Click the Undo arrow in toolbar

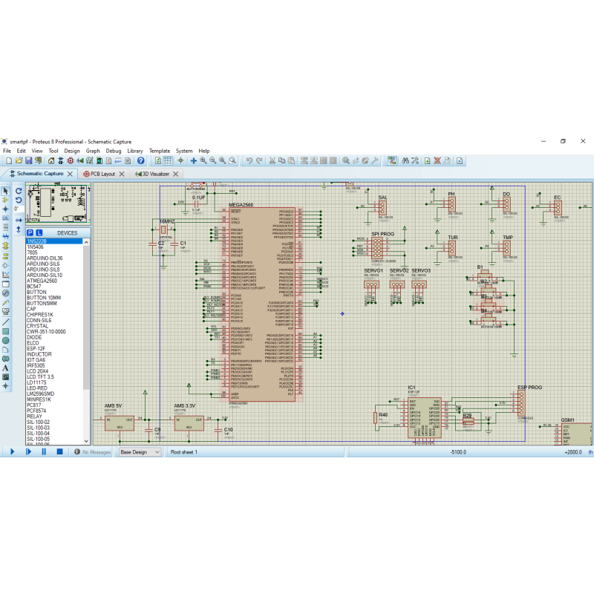pyautogui.click(x=249, y=160)
